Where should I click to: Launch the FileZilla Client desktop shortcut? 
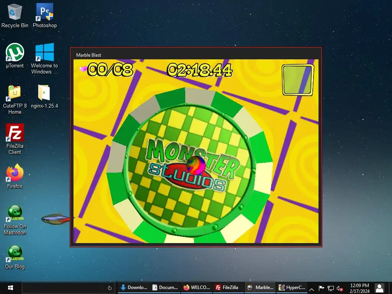tap(15, 139)
